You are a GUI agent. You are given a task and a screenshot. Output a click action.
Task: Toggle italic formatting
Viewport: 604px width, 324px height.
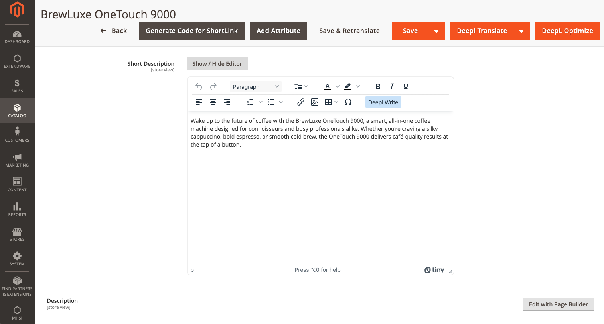click(x=392, y=86)
